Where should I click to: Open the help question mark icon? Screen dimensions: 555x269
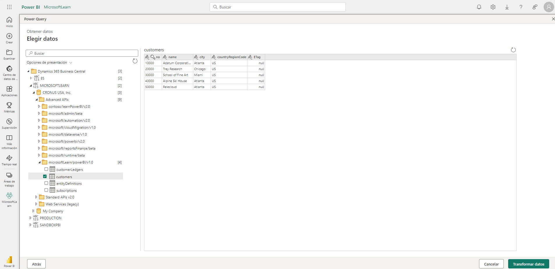521,7
